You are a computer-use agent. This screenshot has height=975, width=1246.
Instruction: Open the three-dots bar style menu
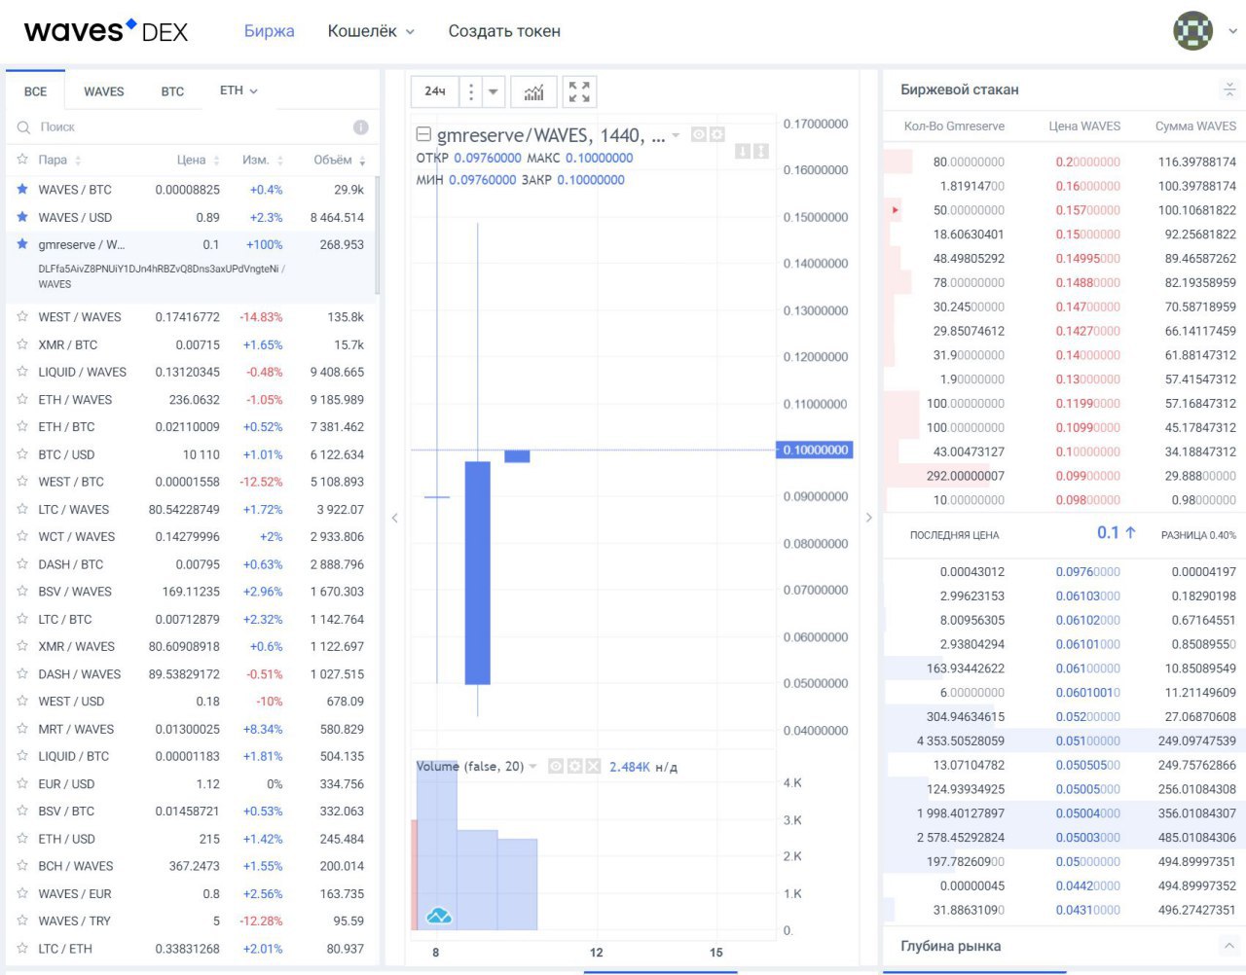coord(471,91)
